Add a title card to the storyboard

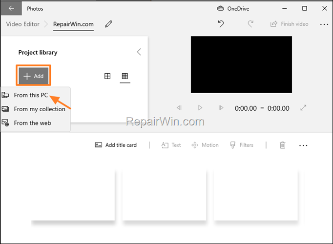click(116, 145)
